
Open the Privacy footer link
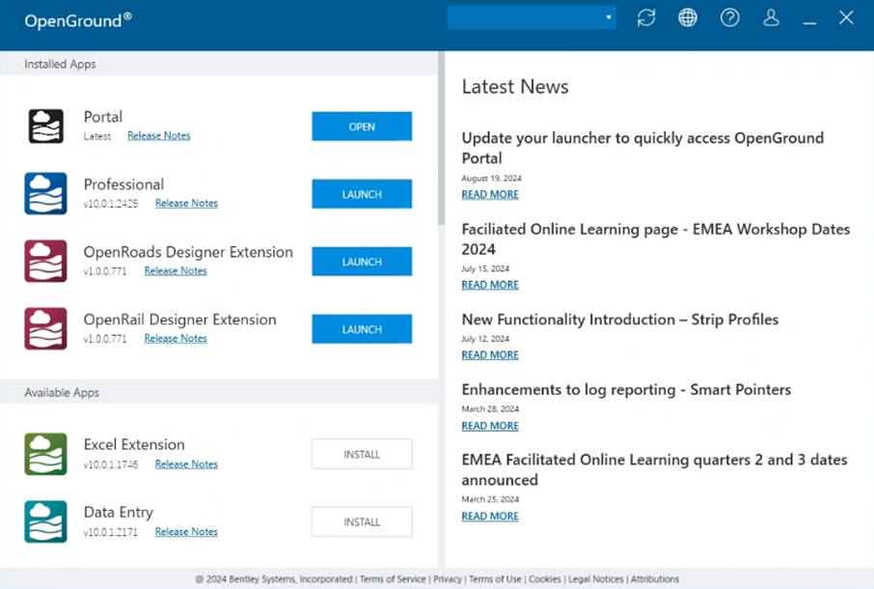448,579
